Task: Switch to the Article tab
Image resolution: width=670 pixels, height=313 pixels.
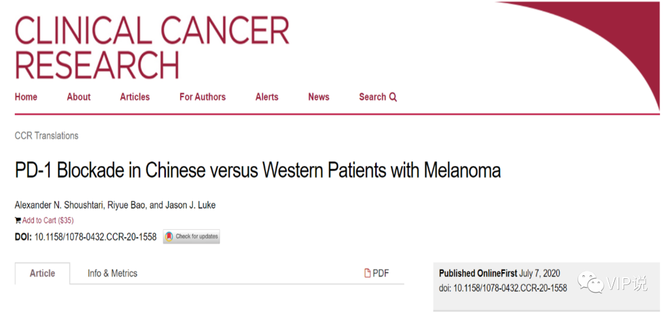Action: [x=42, y=273]
